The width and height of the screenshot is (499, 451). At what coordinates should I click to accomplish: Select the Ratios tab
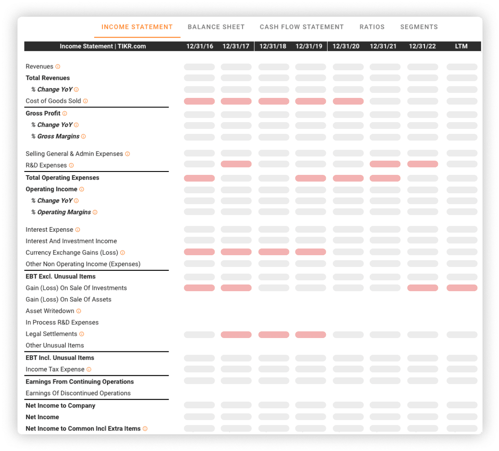tap(372, 27)
